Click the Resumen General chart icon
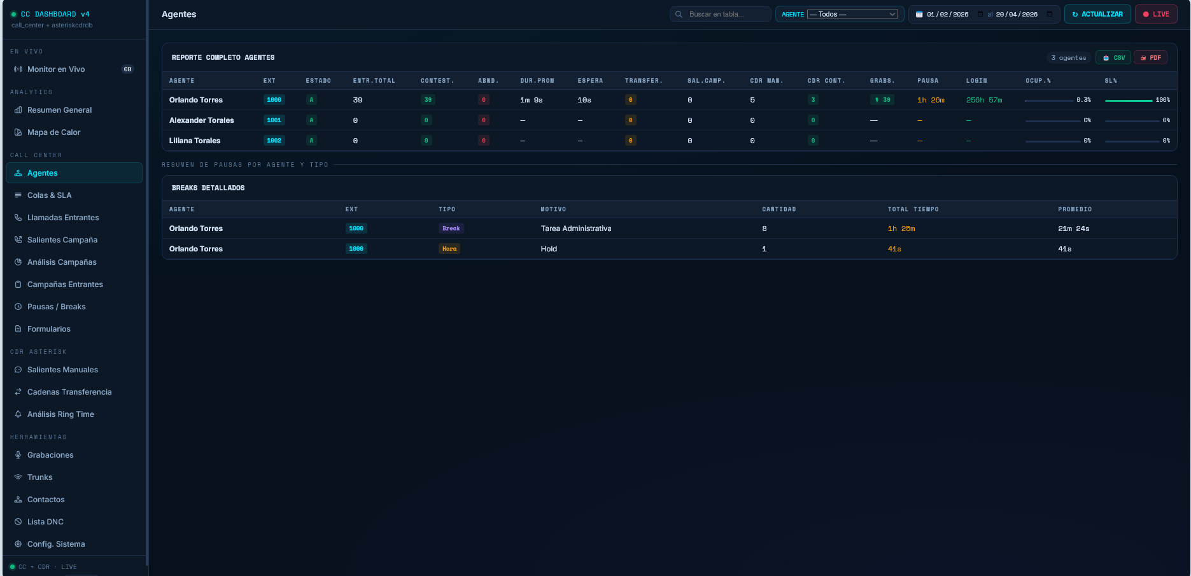The image size is (1191, 576). pyautogui.click(x=18, y=110)
